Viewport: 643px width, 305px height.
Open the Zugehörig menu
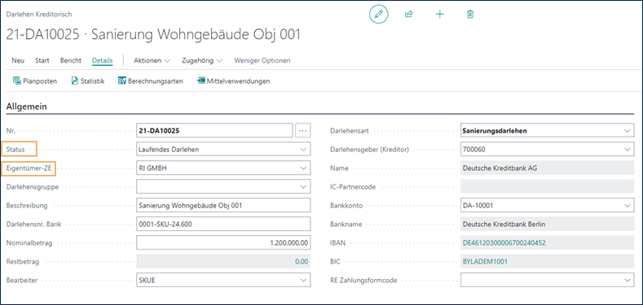click(202, 60)
